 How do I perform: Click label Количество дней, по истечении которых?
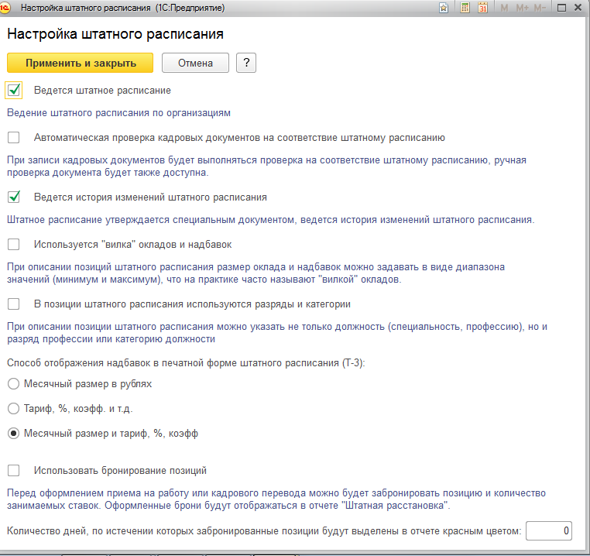[264, 531]
